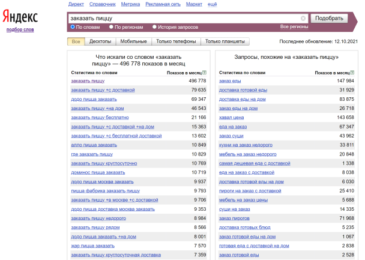Open доставка еды на дом link
365x260 pixels.
[x=243, y=99]
